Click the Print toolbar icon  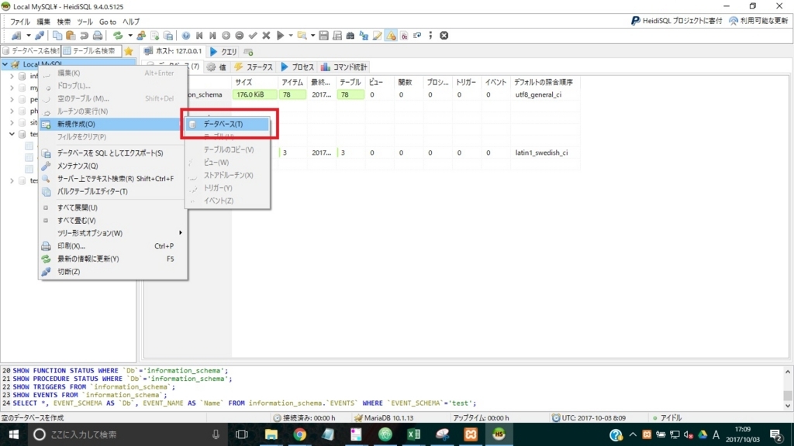click(98, 36)
